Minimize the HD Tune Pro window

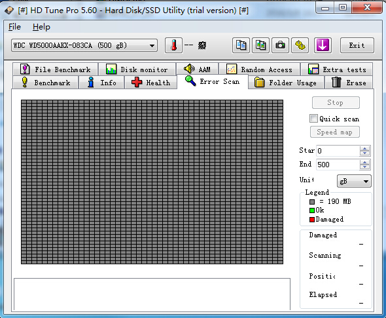tap(325, 8)
